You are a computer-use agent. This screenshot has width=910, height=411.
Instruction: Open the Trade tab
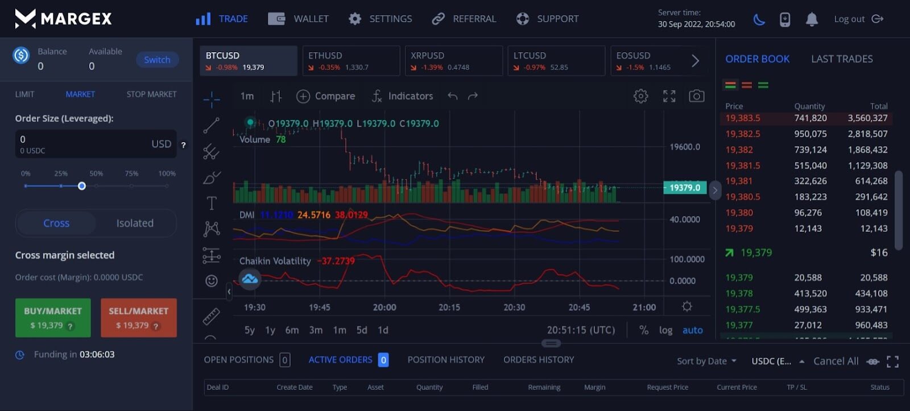(222, 19)
